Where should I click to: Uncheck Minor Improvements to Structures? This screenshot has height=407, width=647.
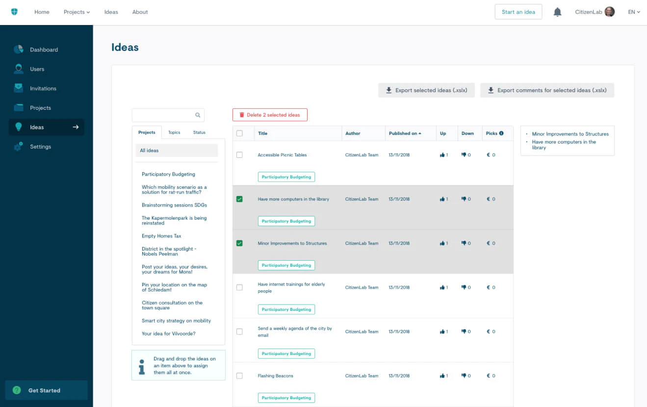pos(239,243)
